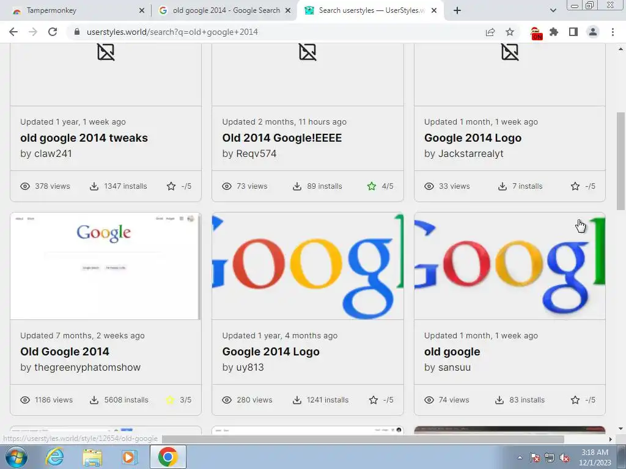Open Old Google 2014 by thegreenyphatomshow

point(65,352)
